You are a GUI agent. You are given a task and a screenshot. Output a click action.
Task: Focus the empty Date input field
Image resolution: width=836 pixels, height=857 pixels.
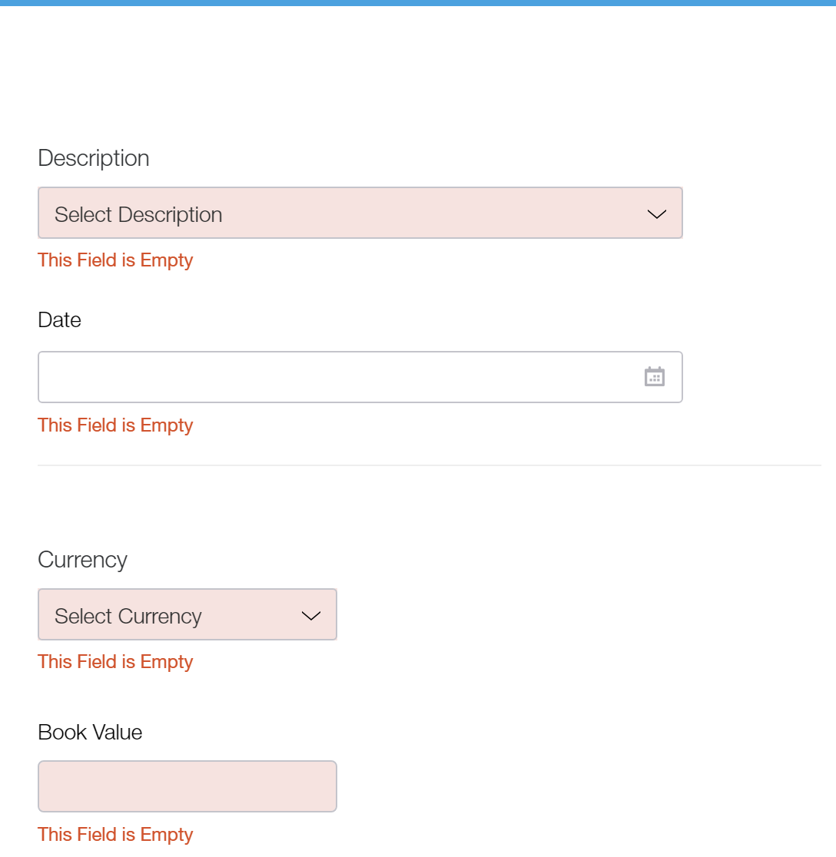tap(338, 377)
